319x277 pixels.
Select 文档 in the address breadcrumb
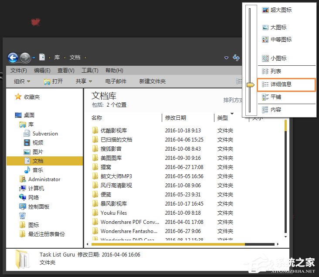click(x=75, y=57)
